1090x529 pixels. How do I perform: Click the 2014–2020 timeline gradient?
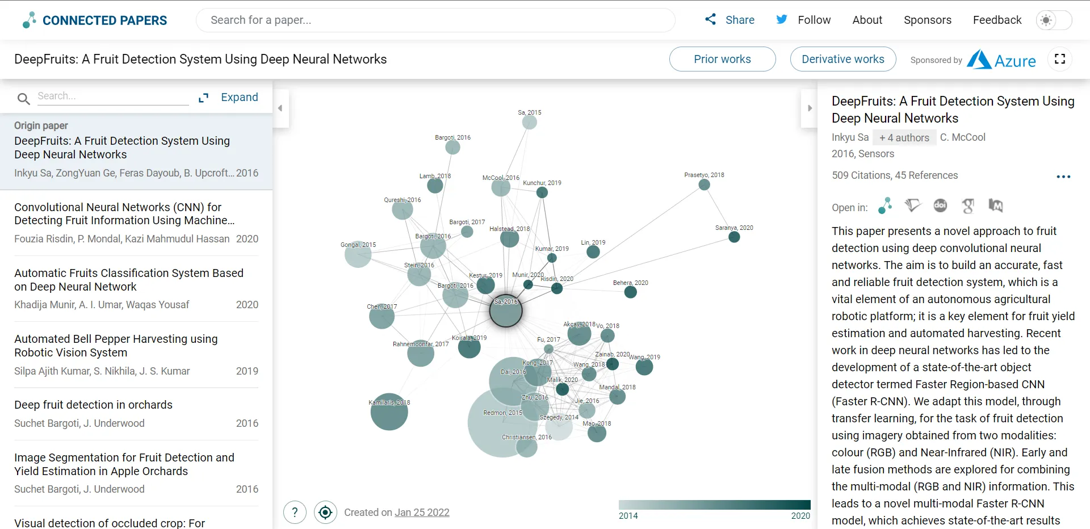(x=714, y=504)
